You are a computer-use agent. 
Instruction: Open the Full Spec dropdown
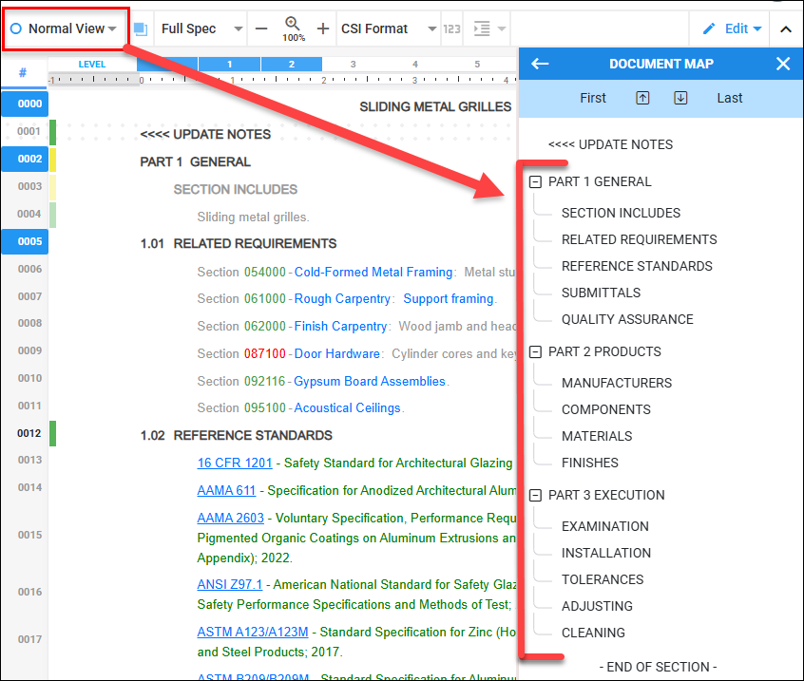click(x=201, y=28)
